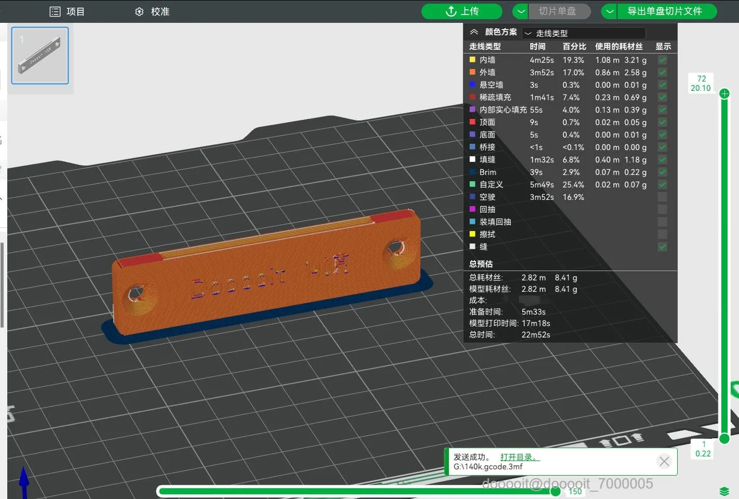The image size is (739, 499).
Task: Click the 使用的耗材丝 column header
Action: click(619, 47)
